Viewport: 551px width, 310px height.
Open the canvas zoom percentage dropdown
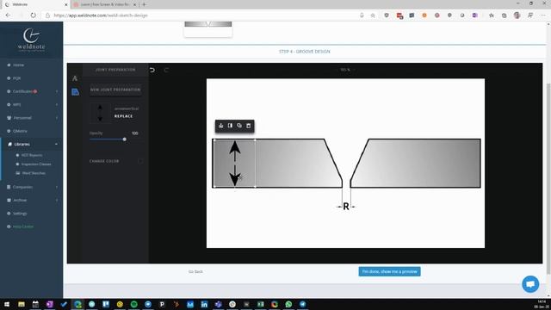pyautogui.click(x=347, y=70)
